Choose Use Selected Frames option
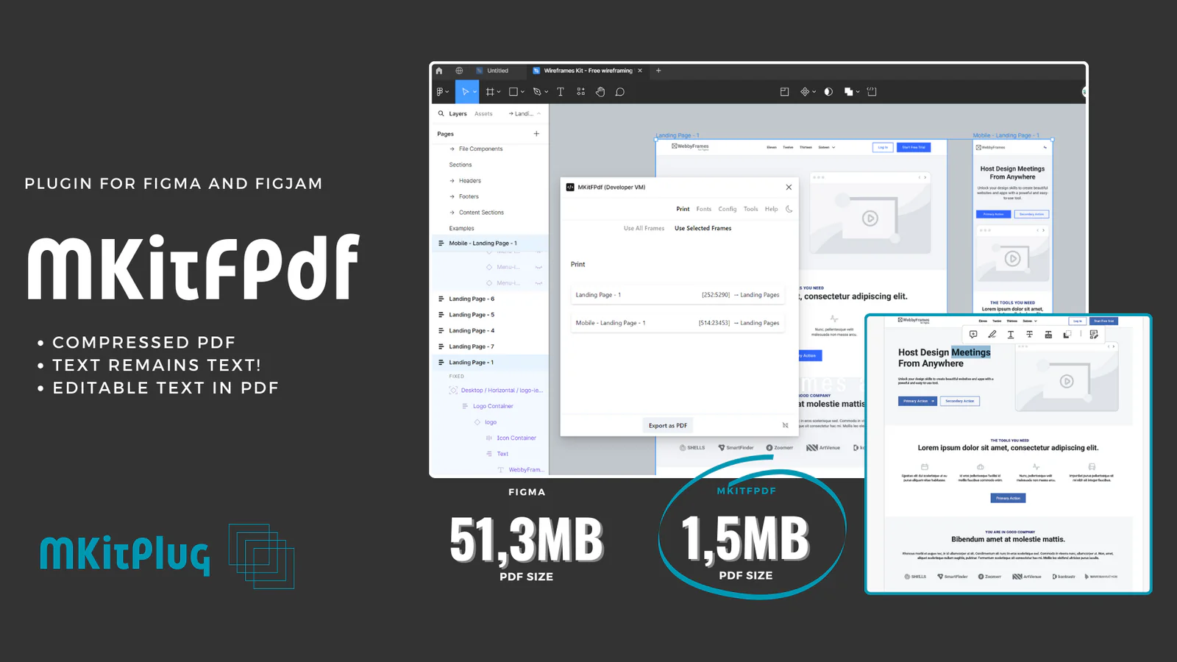1177x662 pixels. [703, 229]
